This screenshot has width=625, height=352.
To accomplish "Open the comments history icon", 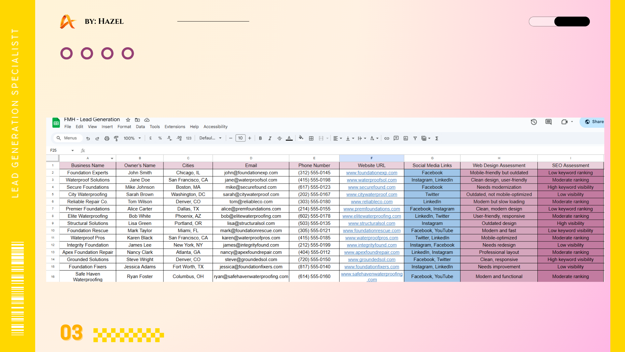I will (549, 122).
